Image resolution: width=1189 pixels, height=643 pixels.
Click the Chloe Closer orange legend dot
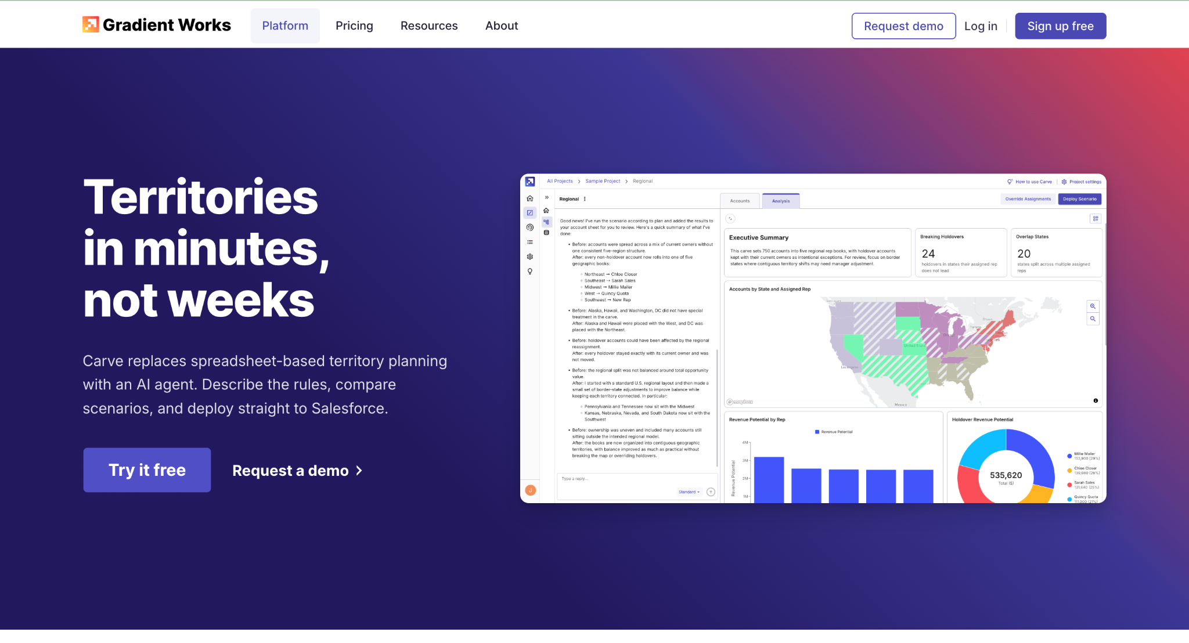1069,471
